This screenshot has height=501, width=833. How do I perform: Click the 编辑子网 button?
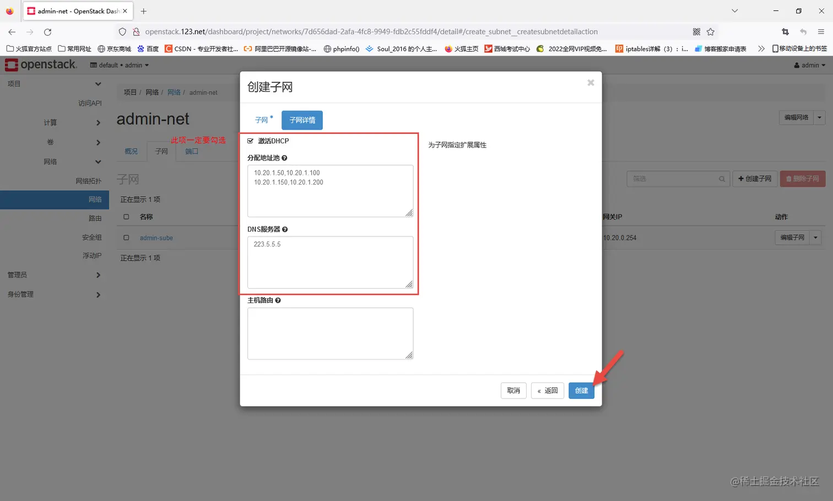[792, 238]
